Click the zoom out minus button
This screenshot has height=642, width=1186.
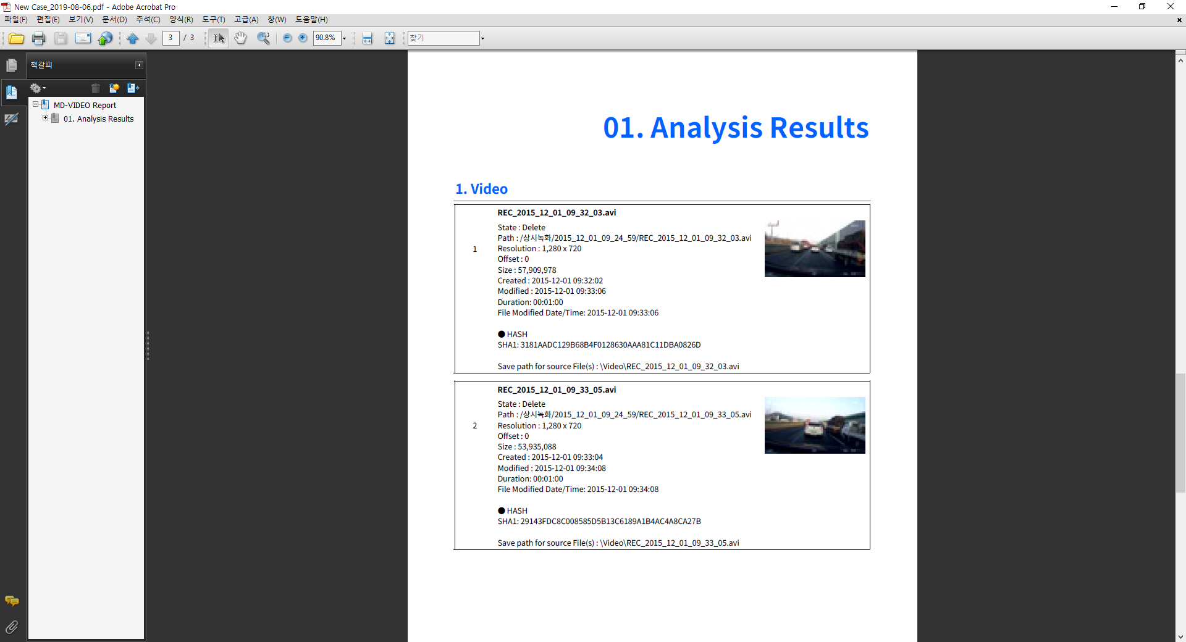coord(287,38)
